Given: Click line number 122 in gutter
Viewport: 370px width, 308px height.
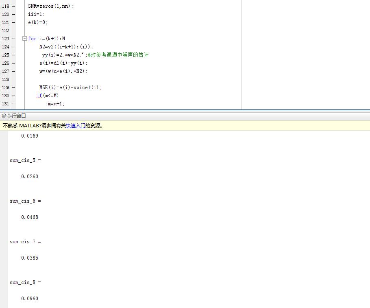Looking at the screenshot, I should click(x=5, y=31).
